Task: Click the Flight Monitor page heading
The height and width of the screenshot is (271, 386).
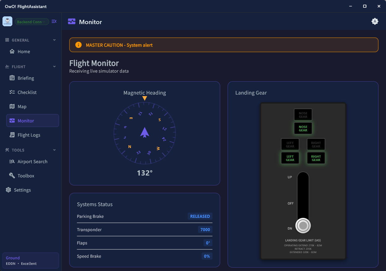Action: [94, 63]
